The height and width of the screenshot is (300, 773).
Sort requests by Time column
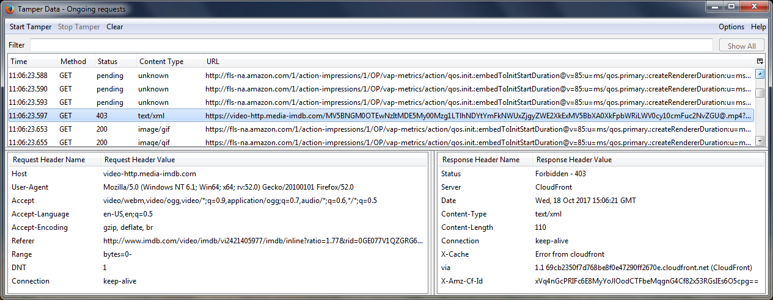point(32,62)
